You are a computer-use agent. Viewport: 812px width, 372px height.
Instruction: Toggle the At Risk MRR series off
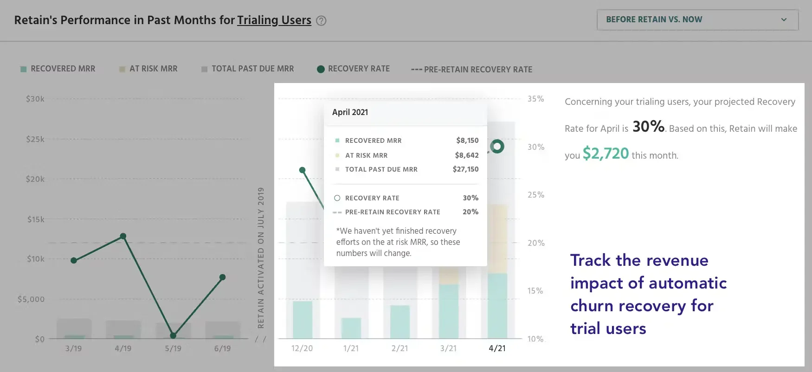click(x=153, y=68)
